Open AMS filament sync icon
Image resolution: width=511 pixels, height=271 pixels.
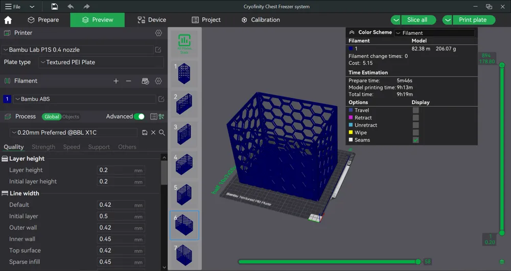(x=145, y=81)
